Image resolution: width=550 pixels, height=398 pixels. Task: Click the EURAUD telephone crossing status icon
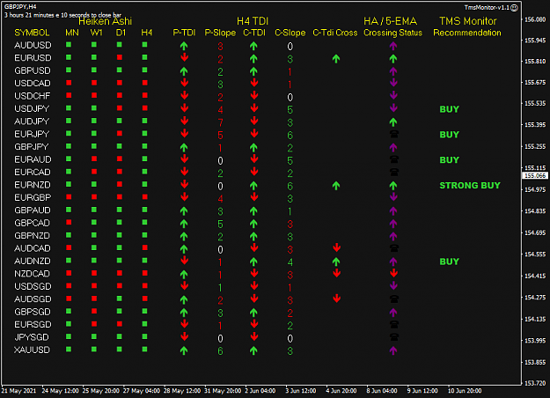tap(394, 159)
